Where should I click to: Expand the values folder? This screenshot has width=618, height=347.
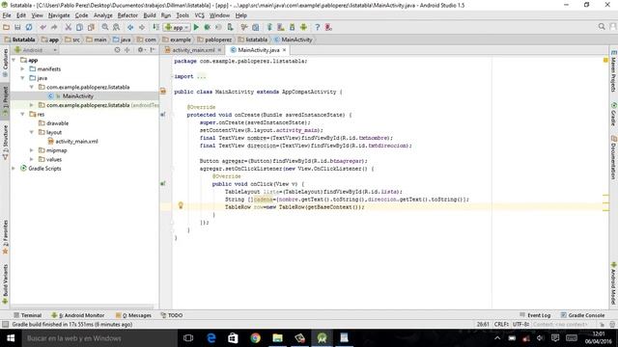(x=32, y=160)
